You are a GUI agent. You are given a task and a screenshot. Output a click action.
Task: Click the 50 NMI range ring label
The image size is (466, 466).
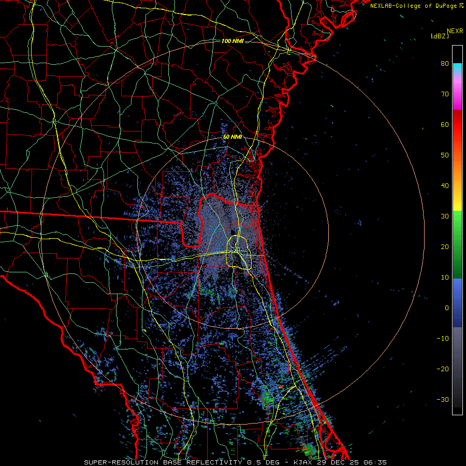click(x=232, y=137)
